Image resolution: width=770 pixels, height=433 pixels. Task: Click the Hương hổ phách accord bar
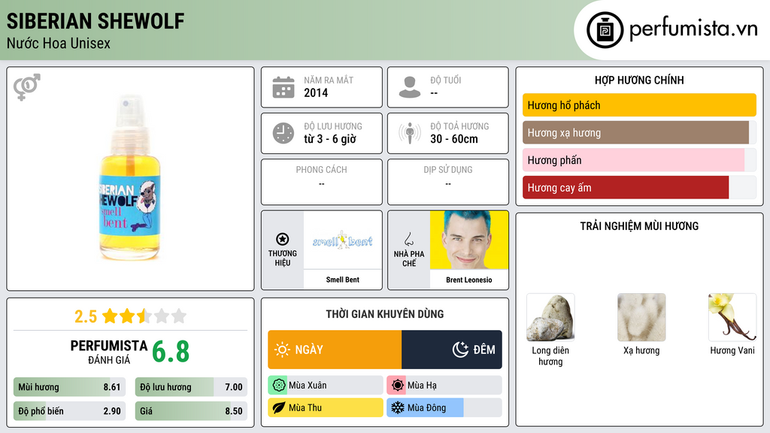pos(639,105)
